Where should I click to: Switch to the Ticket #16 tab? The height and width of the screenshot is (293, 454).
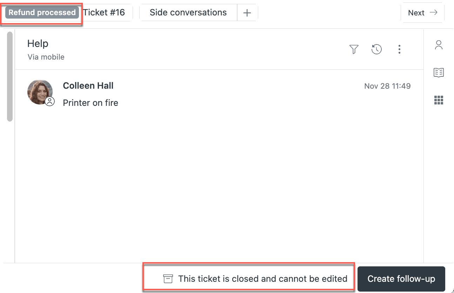[104, 12]
